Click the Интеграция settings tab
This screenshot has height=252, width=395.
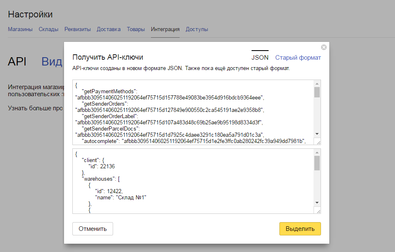point(165,29)
